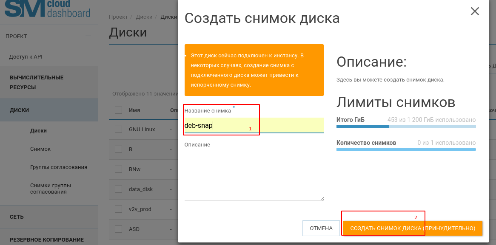Check the ASD disk checkbox
Viewport: 496px width, 245px height.
[x=118, y=229]
